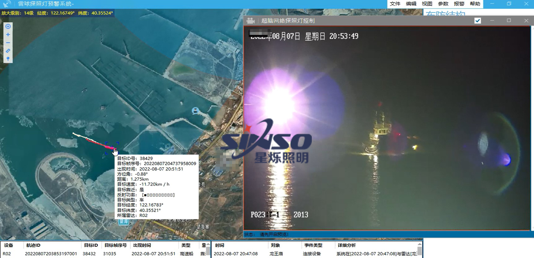
Task: Select the R02 track row in target table
Action: tap(87, 254)
